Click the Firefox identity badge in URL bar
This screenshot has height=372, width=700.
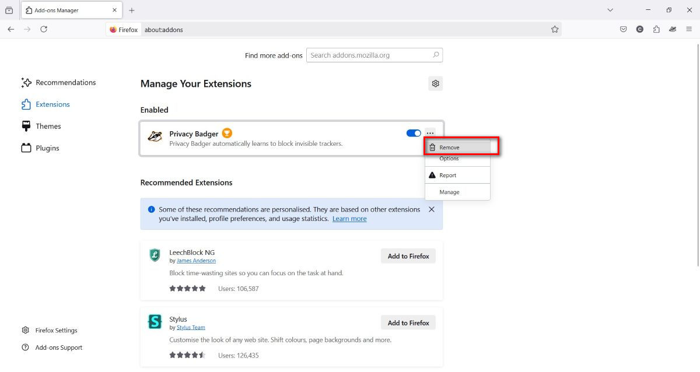pos(124,30)
